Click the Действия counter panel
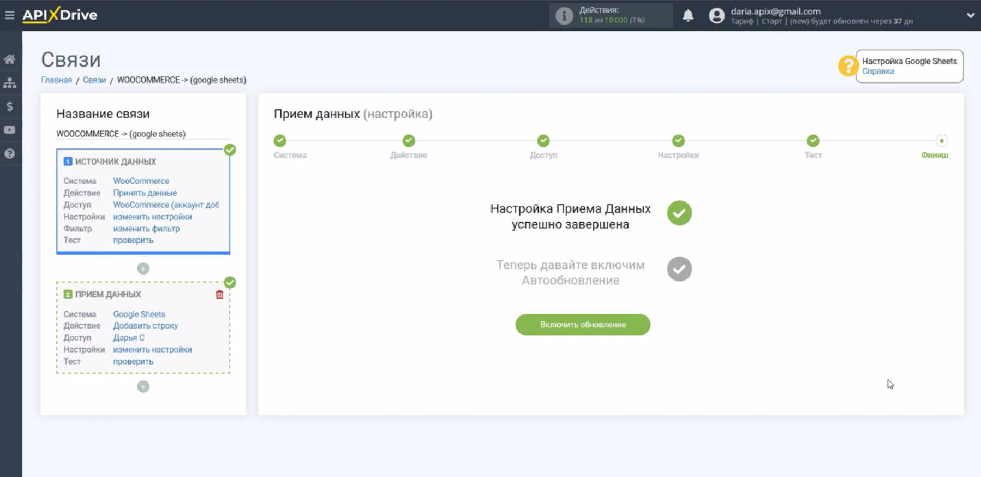981x477 pixels. pos(611,15)
